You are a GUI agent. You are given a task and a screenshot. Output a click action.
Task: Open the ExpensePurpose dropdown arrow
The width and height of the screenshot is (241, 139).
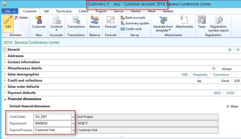coord(73,130)
